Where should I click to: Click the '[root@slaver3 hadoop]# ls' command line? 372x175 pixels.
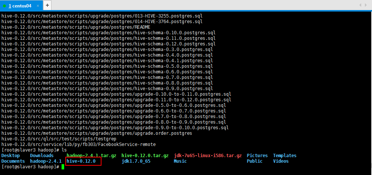coord(34,150)
